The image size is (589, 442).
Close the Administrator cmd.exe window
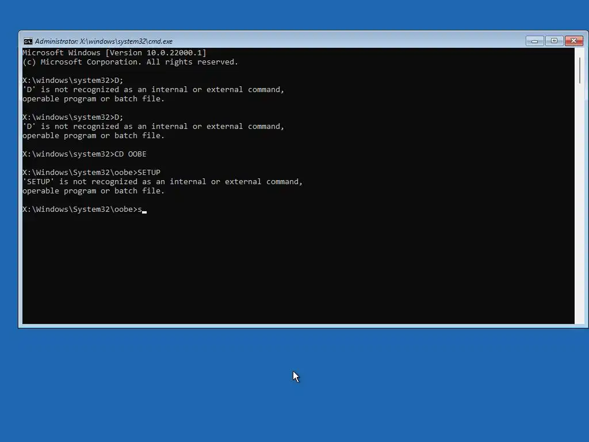tap(574, 41)
